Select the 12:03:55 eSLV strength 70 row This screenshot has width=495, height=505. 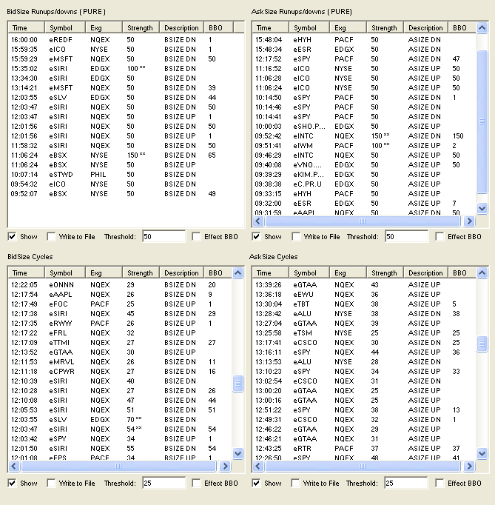pos(120,420)
